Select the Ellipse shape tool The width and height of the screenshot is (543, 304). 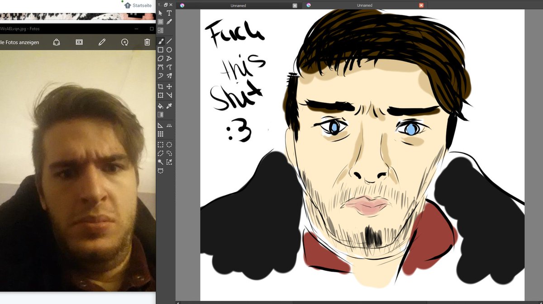point(169,50)
